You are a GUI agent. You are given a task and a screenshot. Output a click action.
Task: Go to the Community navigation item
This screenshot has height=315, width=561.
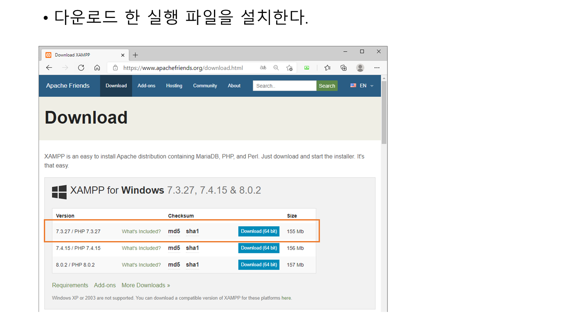(205, 86)
